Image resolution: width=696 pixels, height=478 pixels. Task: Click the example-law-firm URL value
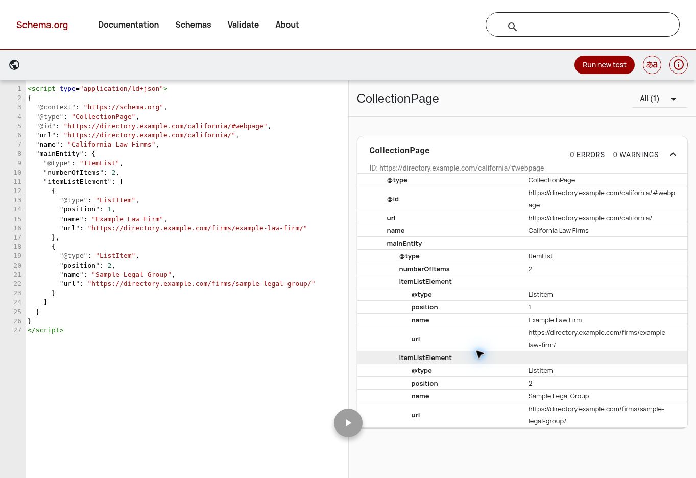coord(598,339)
